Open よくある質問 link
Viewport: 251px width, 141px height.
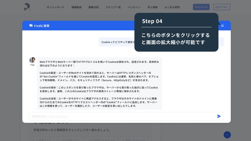click(x=172, y=7)
